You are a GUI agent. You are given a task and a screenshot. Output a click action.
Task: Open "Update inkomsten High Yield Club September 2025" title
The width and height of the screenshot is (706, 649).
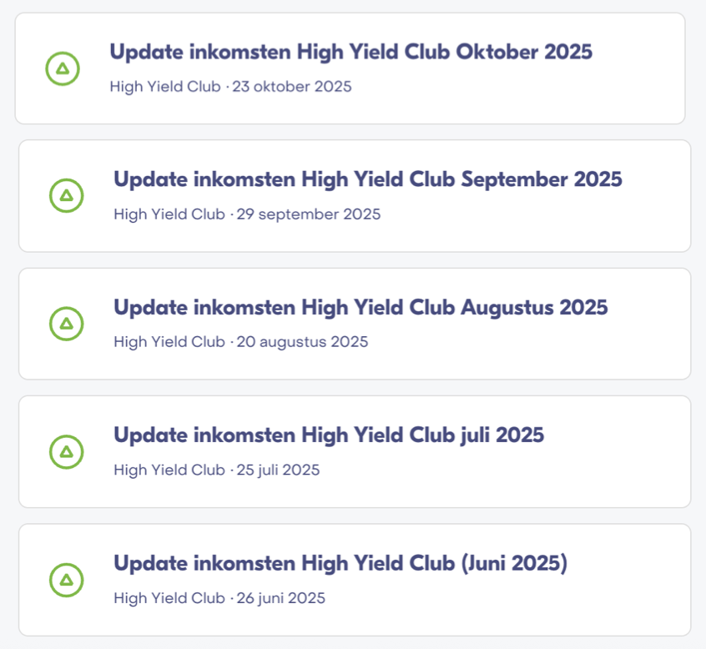click(x=367, y=179)
